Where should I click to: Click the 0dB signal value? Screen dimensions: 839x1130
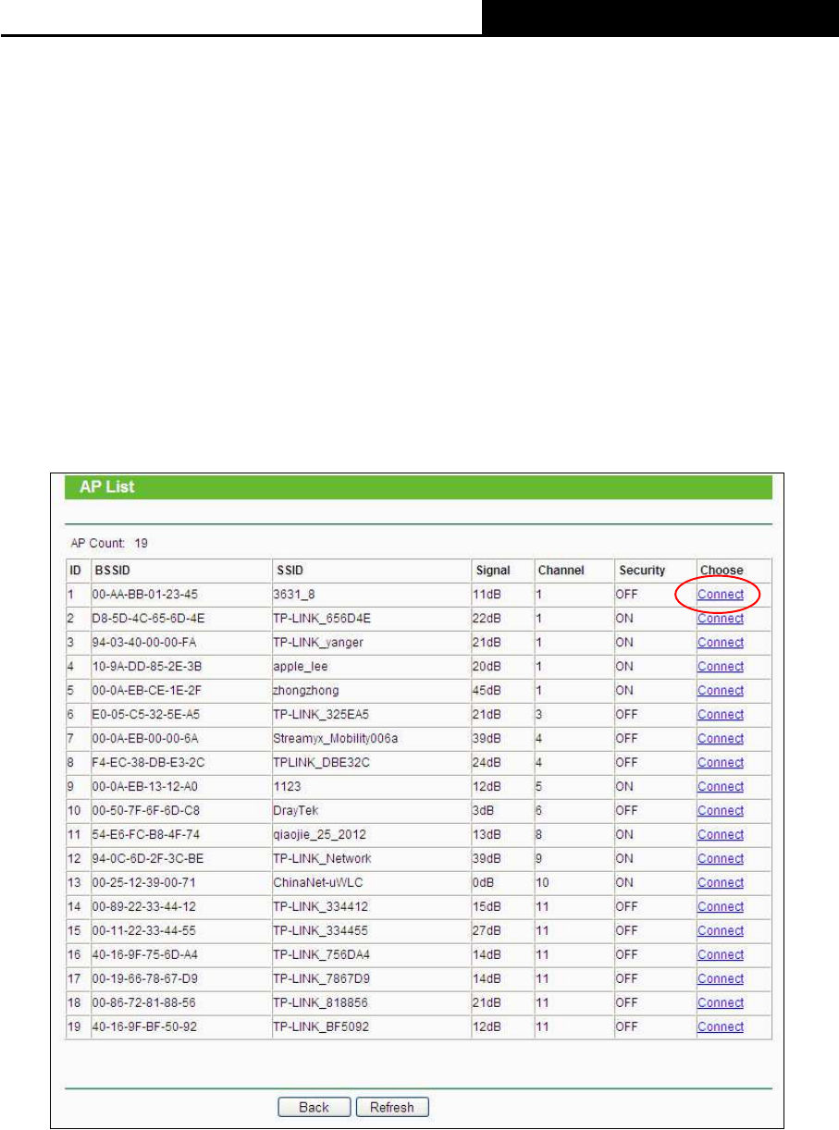tap(484, 883)
